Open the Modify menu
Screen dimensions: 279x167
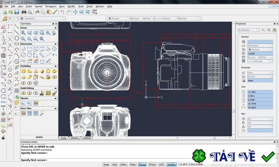click(71, 6)
